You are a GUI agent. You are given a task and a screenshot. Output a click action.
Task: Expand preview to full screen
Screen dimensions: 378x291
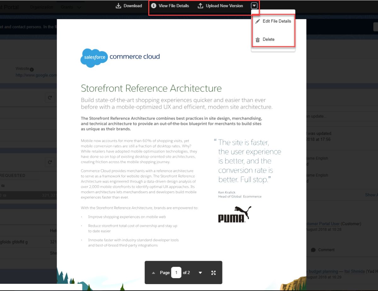[214, 273]
